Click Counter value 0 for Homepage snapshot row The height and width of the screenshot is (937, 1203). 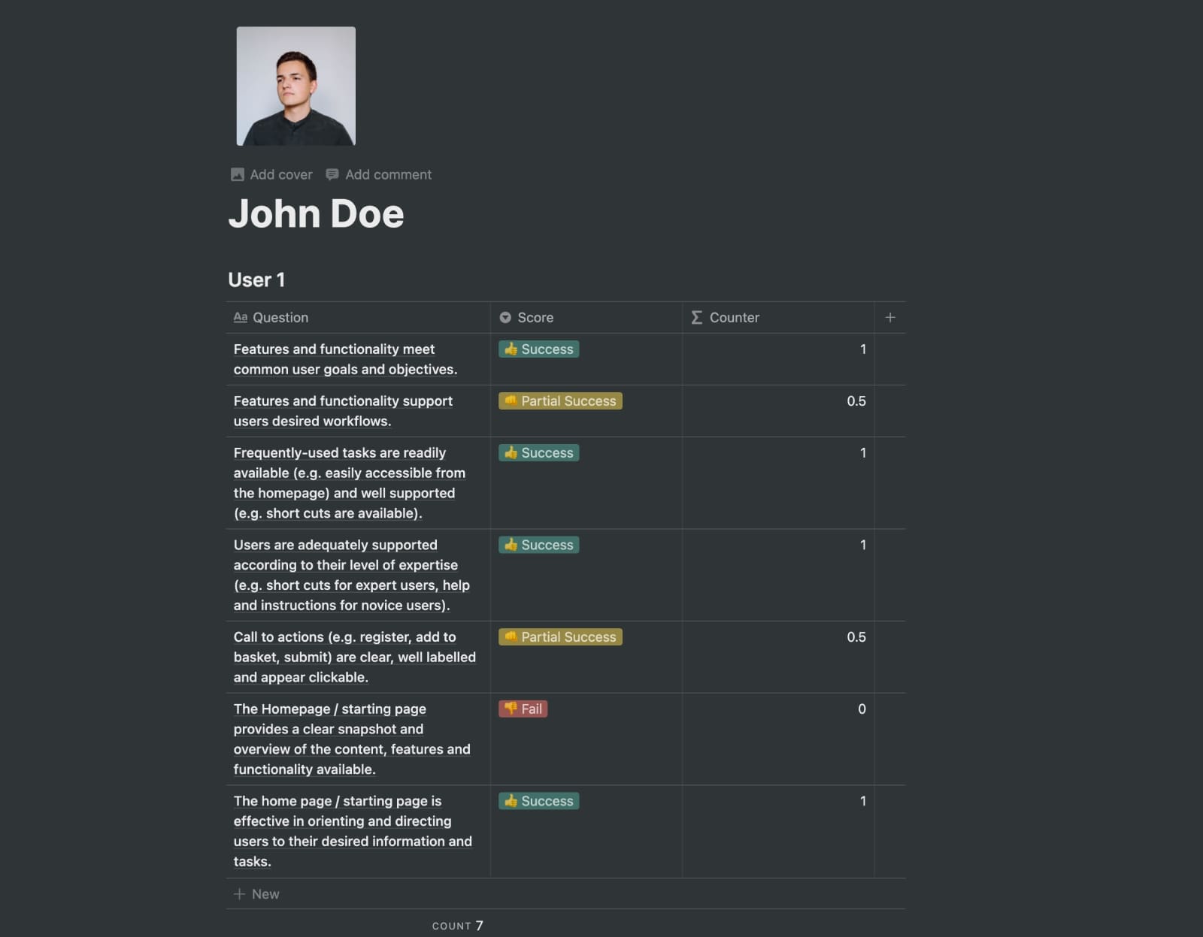[x=862, y=709]
